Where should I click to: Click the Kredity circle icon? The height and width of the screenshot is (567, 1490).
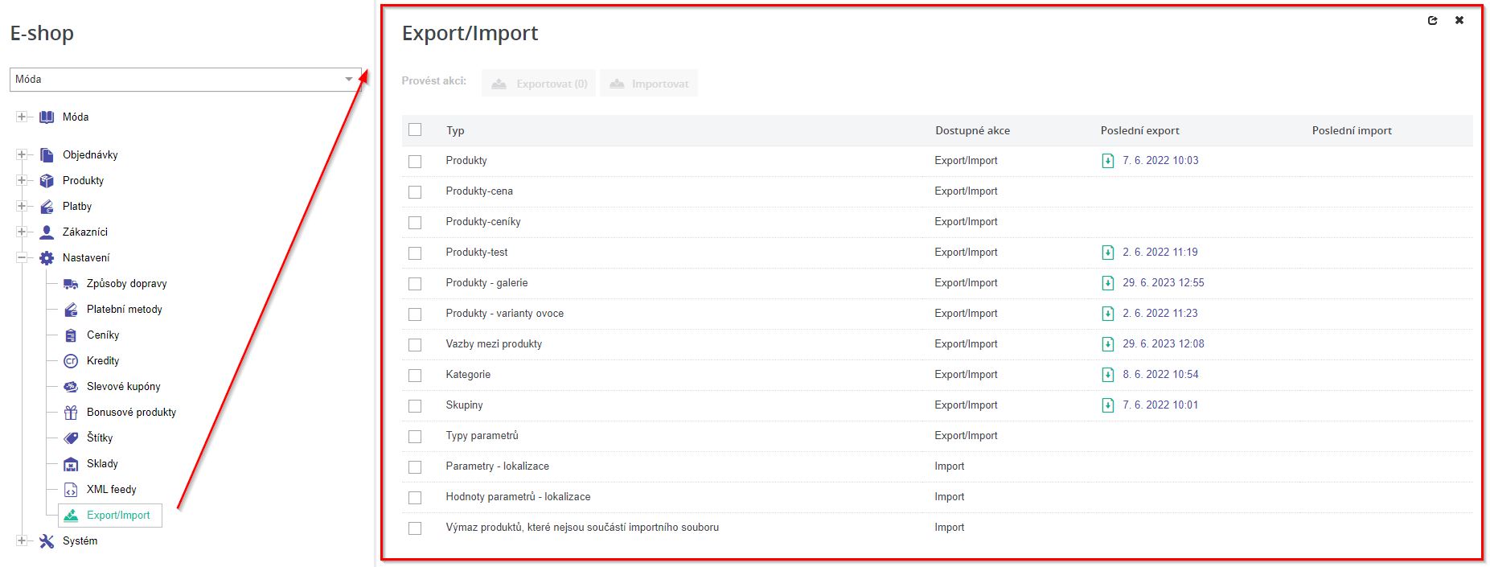[71, 361]
